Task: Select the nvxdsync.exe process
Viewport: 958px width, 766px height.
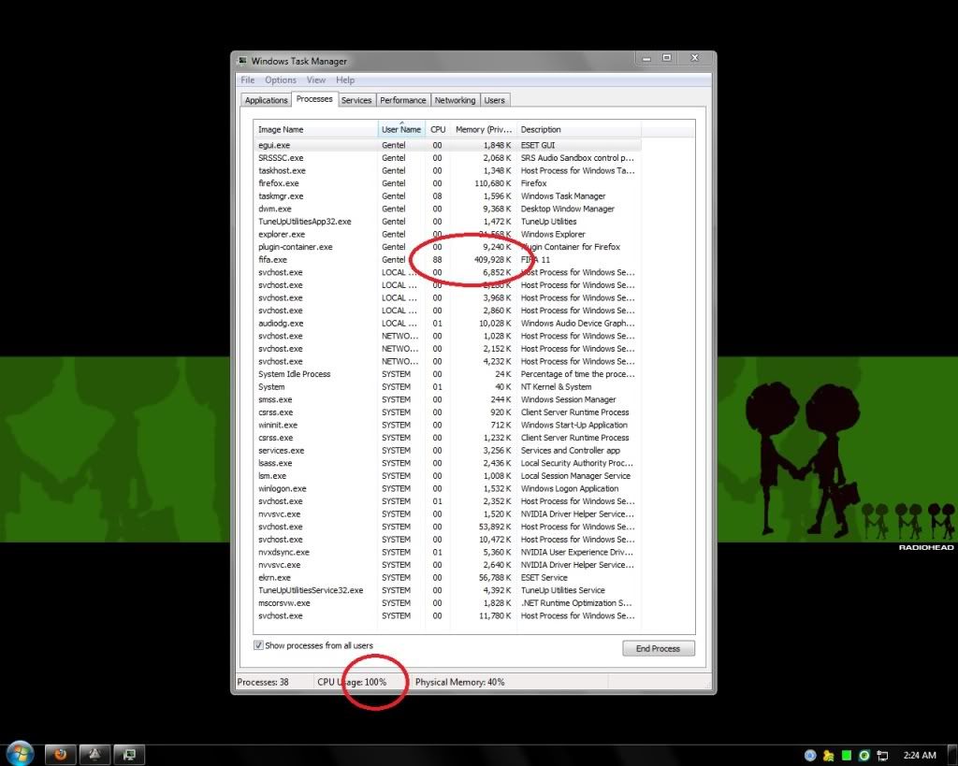Action: point(448,552)
